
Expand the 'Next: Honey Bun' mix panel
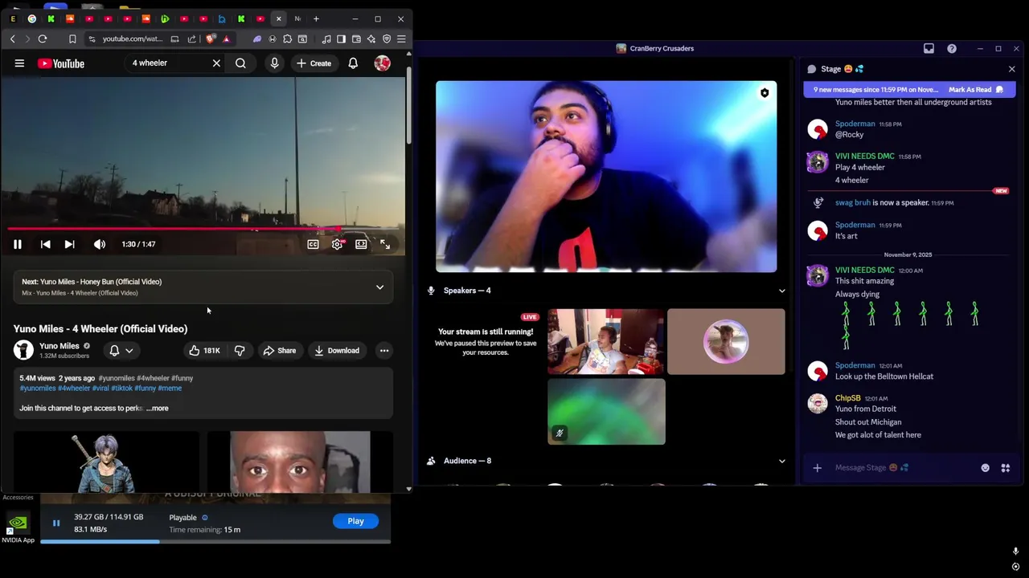pyautogui.click(x=379, y=287)
